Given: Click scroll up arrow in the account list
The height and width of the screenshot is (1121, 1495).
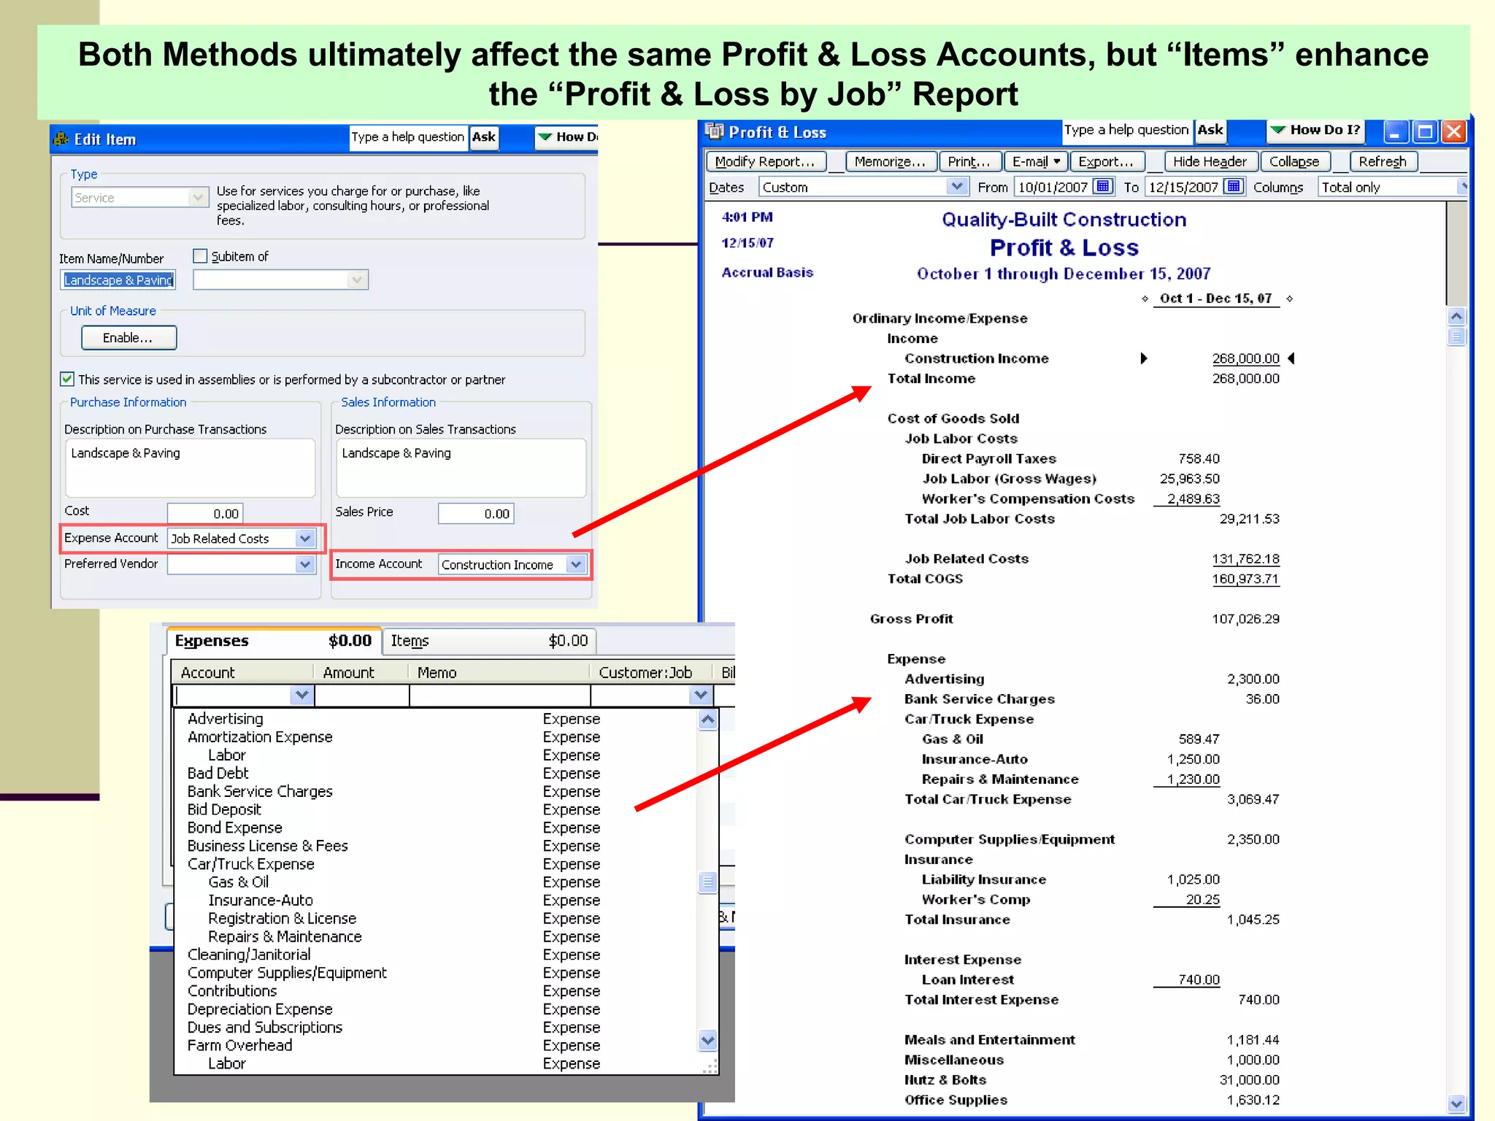Looking at the screenshot, I should click(707, 720).
